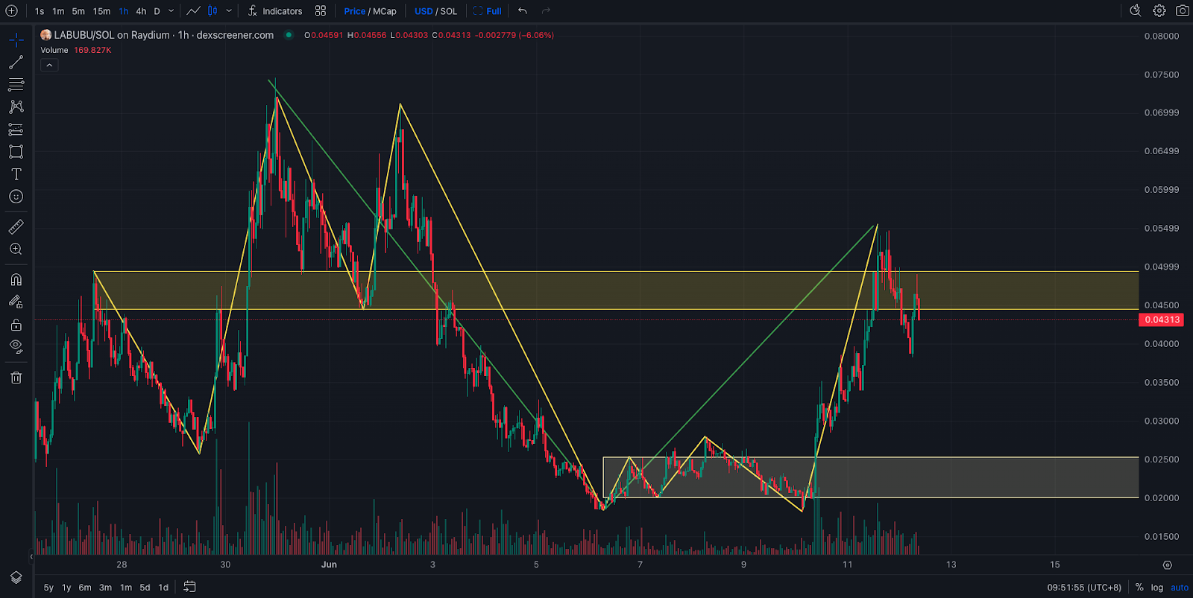Toggle hide all drawings eye icon
The width and height of the screenshot is (1193, 598).
(16, 346)
